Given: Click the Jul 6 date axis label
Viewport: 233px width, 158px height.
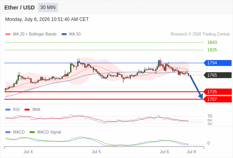Looking at the screenshot, I should pos(164,152).
